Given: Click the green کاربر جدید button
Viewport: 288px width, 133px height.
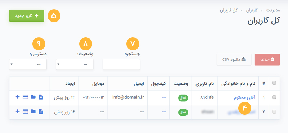Looking at the screenshot, I should coord(27,15).
